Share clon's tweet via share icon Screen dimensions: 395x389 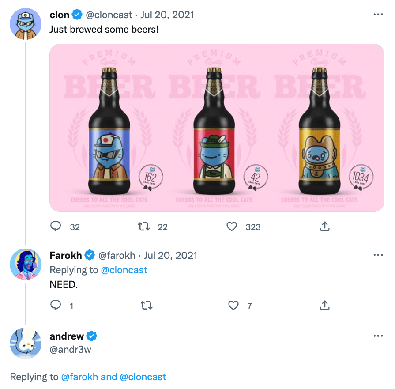(325, 226)
